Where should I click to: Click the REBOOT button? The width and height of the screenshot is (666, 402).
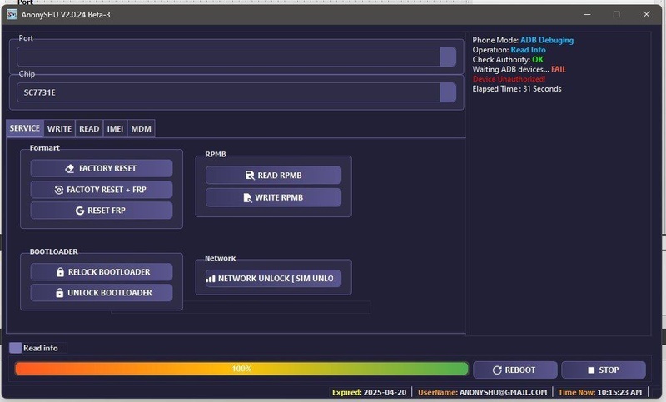[514, 370]
